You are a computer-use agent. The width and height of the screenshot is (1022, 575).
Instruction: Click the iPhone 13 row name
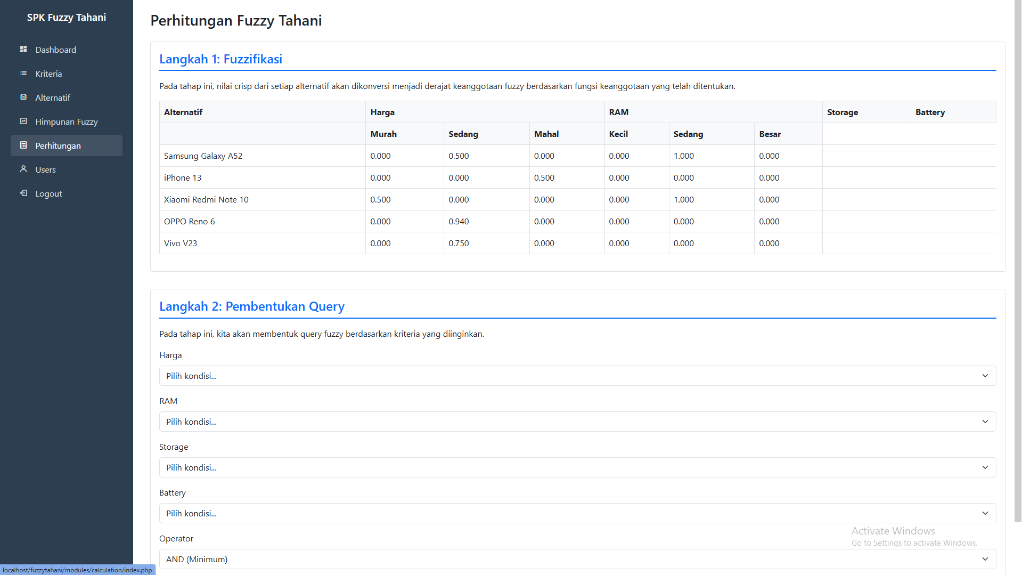pos(183,177)
